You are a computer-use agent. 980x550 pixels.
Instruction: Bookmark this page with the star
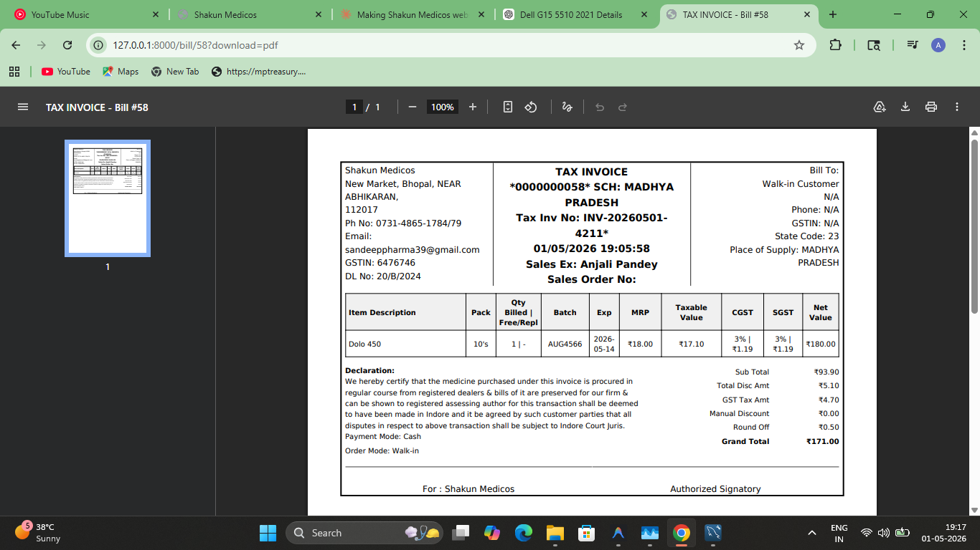[x=799, y=45]
